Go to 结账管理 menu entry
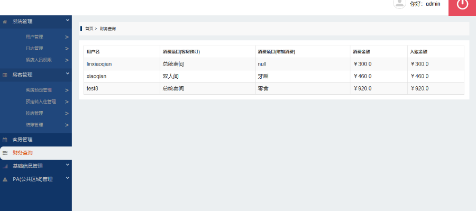 coord(34,125)
